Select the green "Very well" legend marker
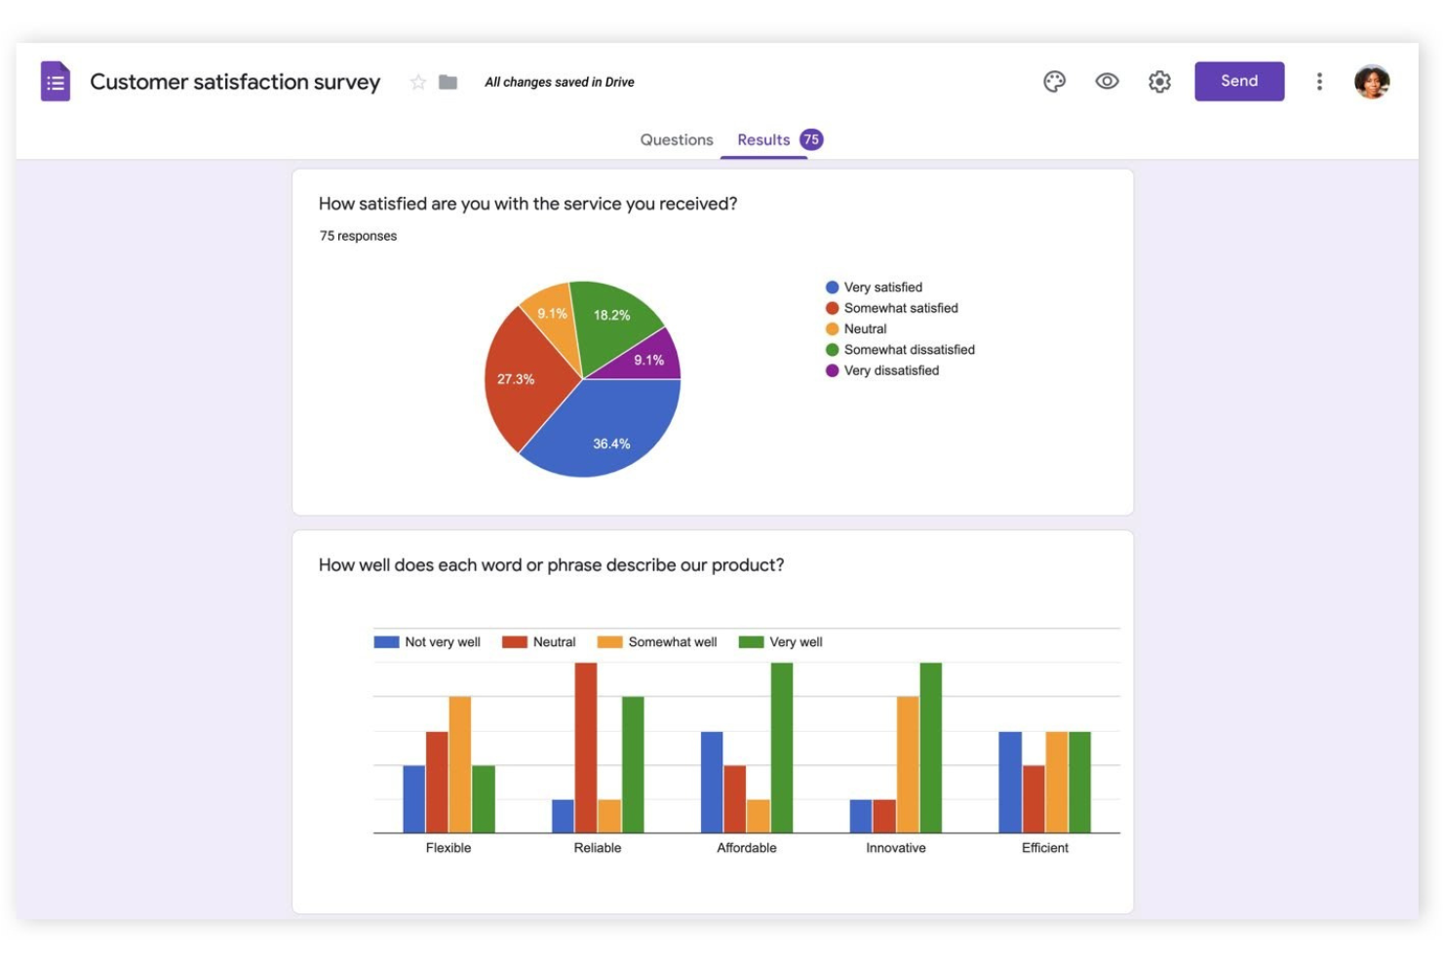This screenshot has height=962, width=1443. [754, 641]
